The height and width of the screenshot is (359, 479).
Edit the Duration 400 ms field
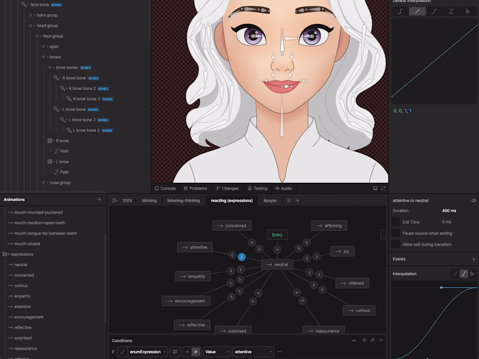[449, 211]
